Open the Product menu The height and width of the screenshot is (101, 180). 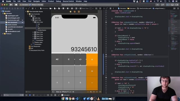tap(51, 1)
